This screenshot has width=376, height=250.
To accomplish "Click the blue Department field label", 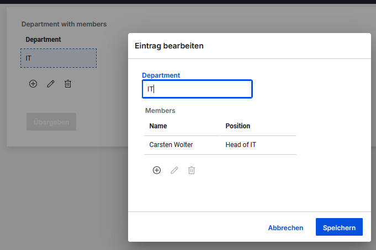I will 161,75.
